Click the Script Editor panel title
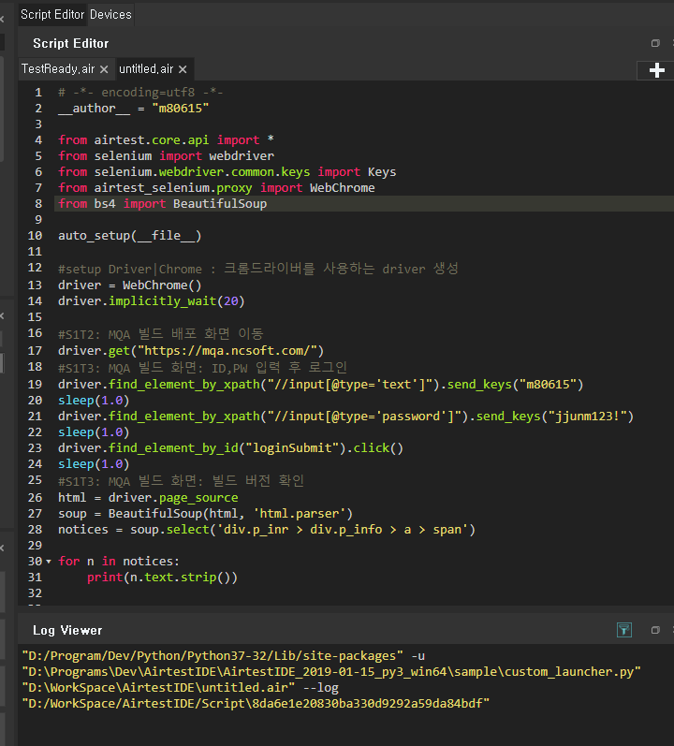 click(x=71, y=43)
